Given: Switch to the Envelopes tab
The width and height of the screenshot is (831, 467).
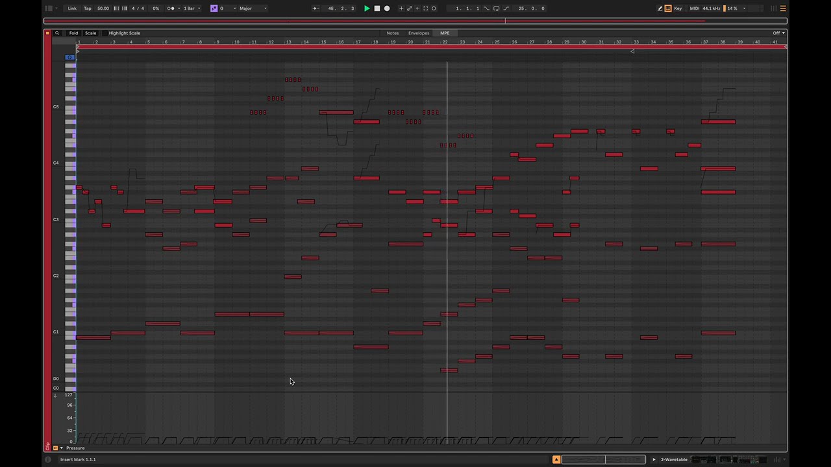Looking at the screenshot, I should click(x=419, y=33).
